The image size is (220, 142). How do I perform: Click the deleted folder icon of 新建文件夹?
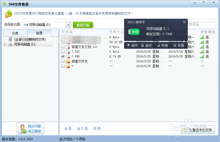tap(68, 61)
